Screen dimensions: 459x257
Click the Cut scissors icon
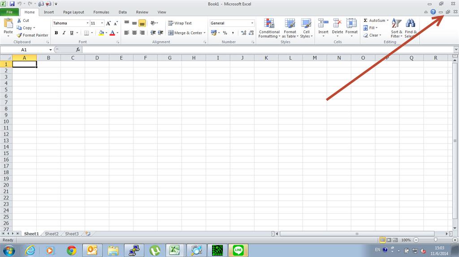click(x=19, y=21)
